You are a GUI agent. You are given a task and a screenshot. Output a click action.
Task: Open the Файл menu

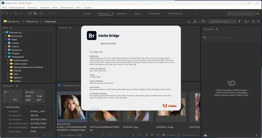pos(4,7)
